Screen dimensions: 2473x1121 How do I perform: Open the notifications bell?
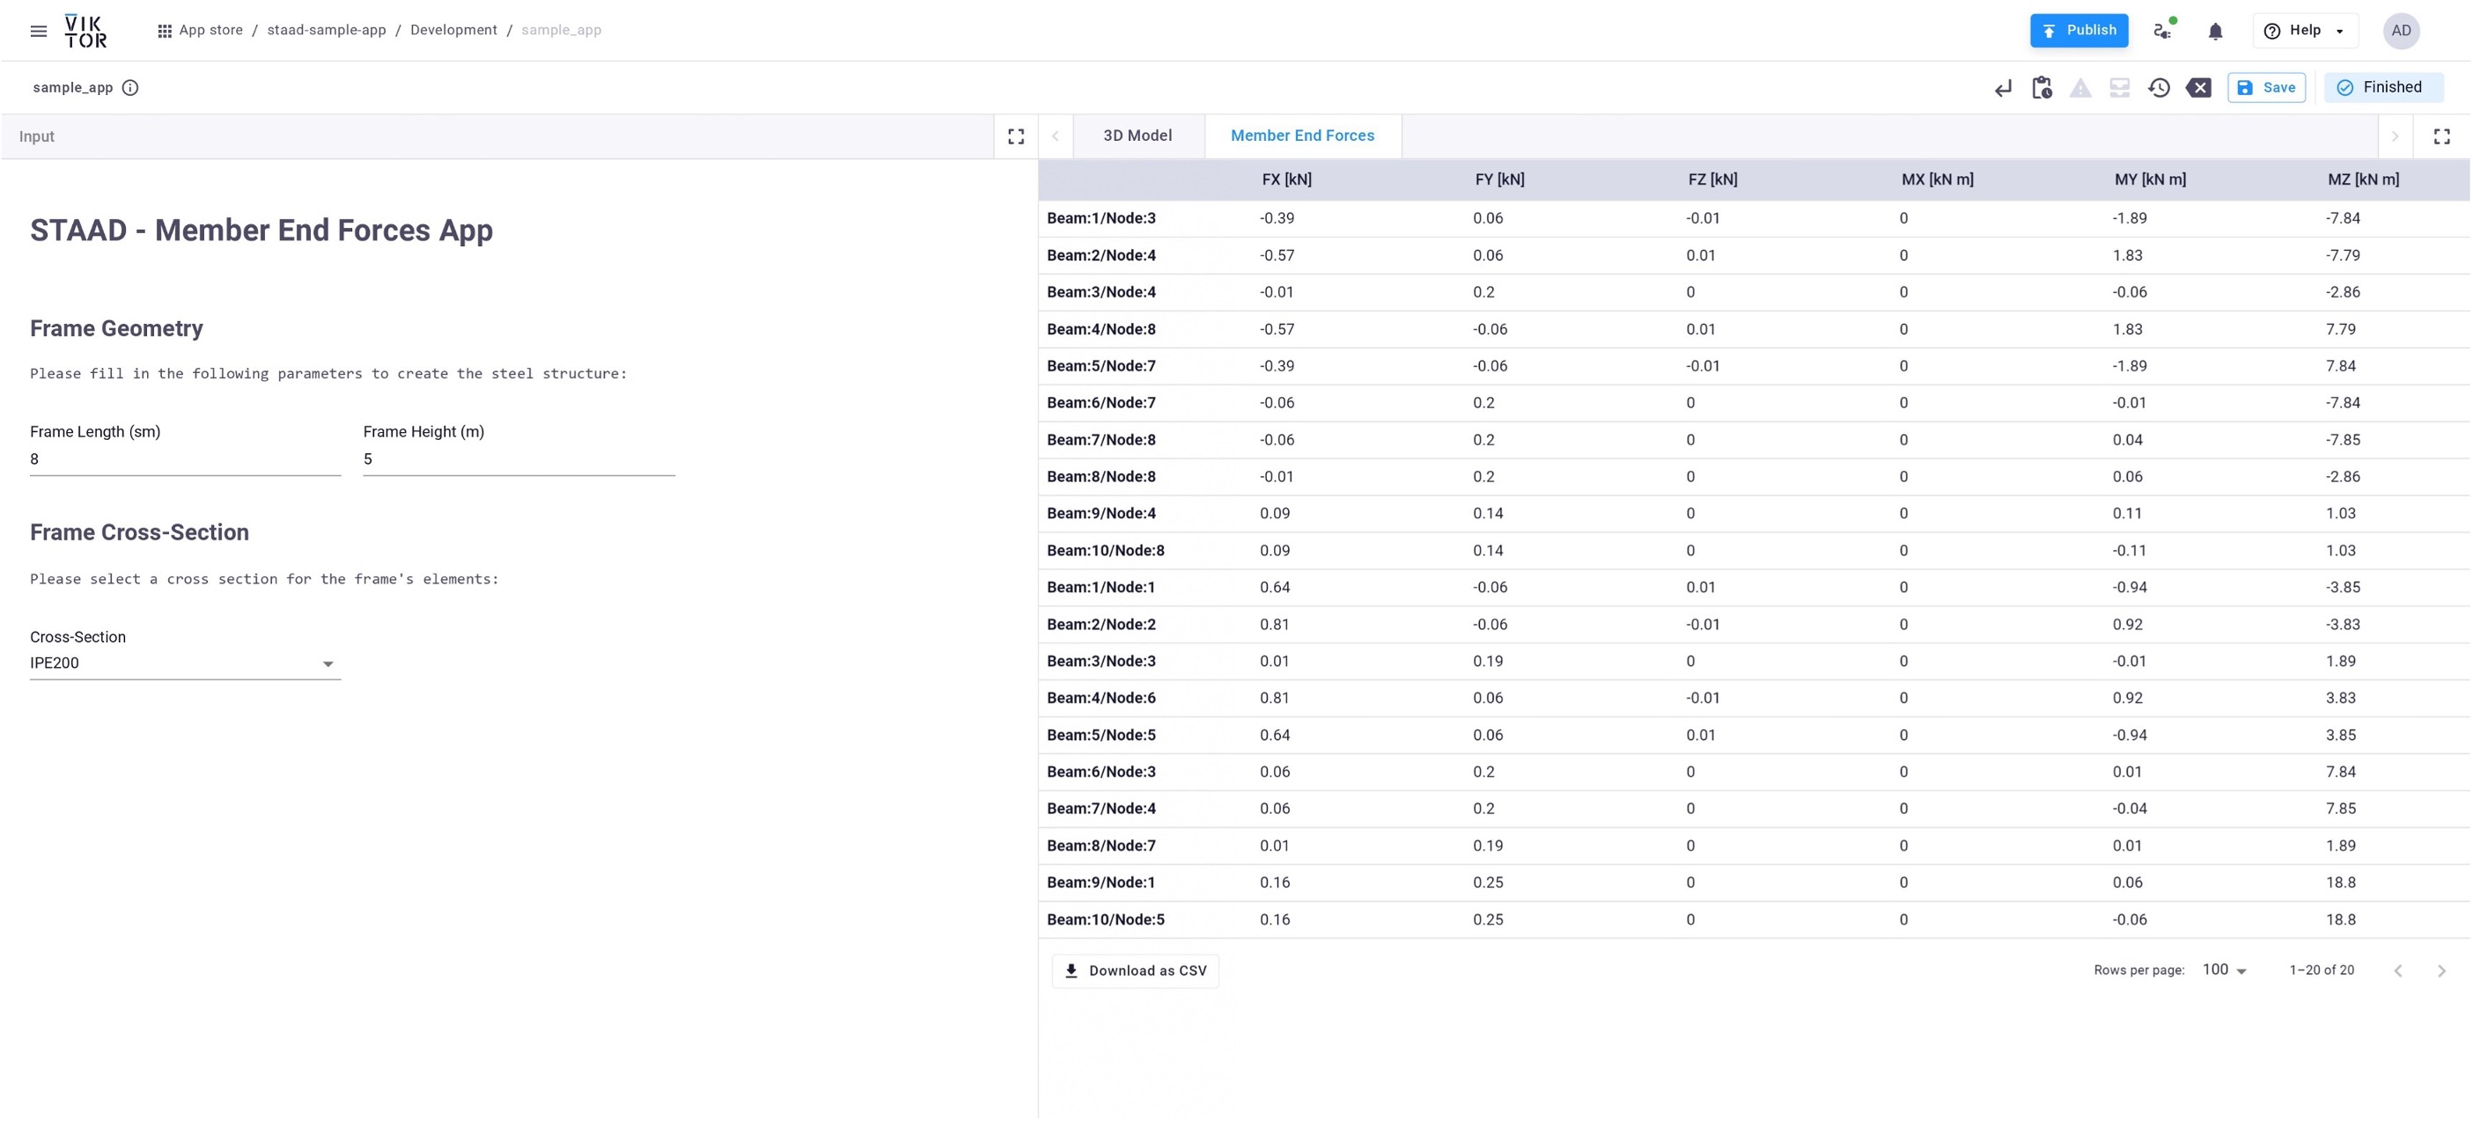point(2215,32)
